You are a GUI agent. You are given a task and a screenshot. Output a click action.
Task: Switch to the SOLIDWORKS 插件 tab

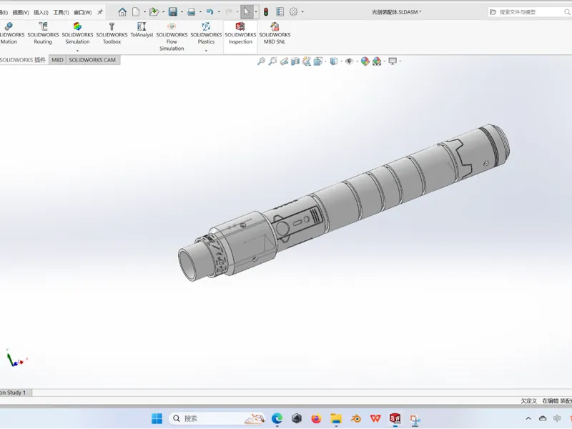pyautogui.click(x=24, y=60)
